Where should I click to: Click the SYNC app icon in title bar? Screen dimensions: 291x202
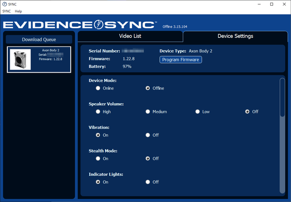[5, 4]
